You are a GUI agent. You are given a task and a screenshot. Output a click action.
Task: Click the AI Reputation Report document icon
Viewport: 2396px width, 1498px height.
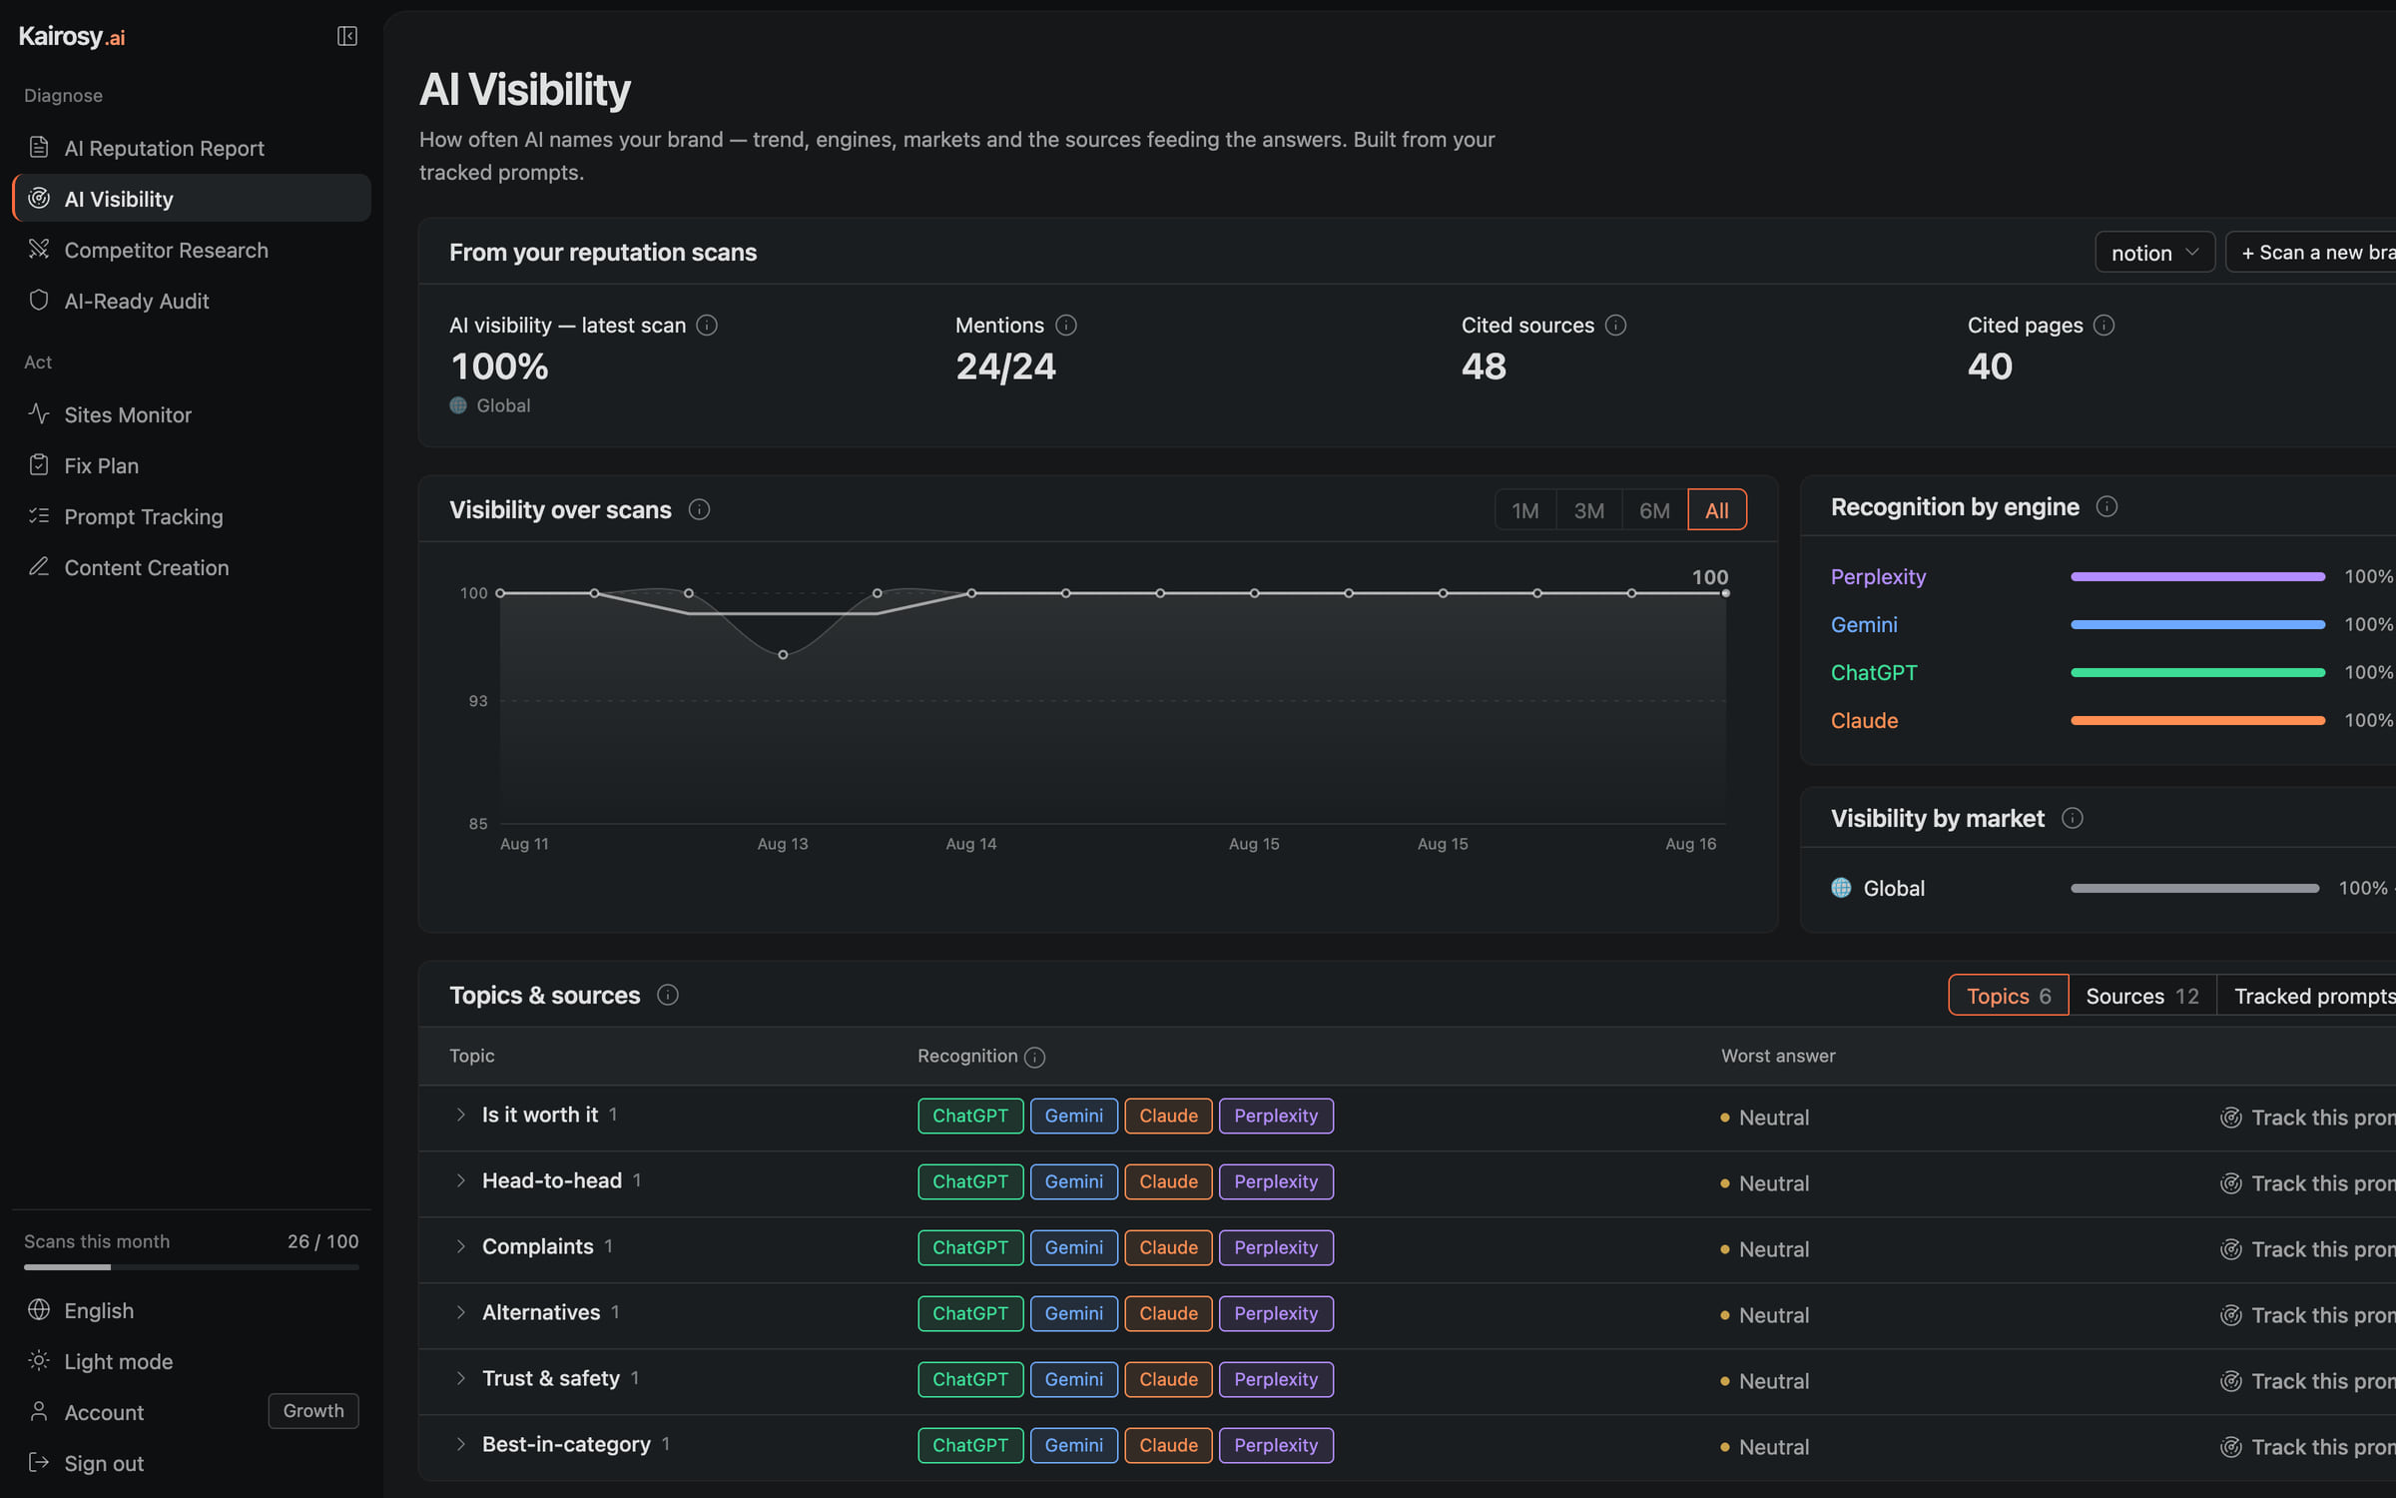(39, 148)
